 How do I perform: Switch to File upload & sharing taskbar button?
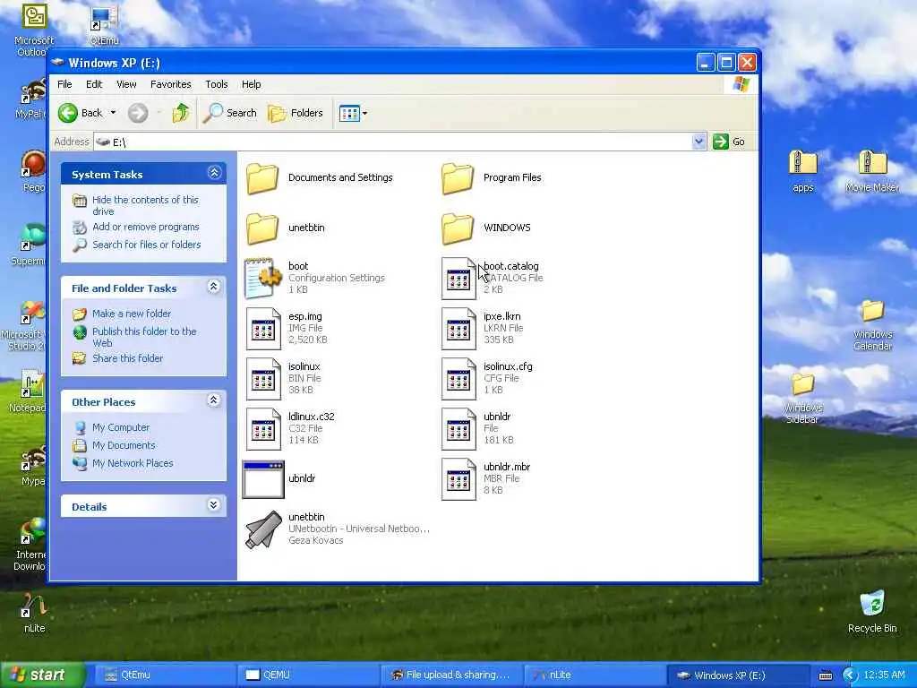pos(451,675)
